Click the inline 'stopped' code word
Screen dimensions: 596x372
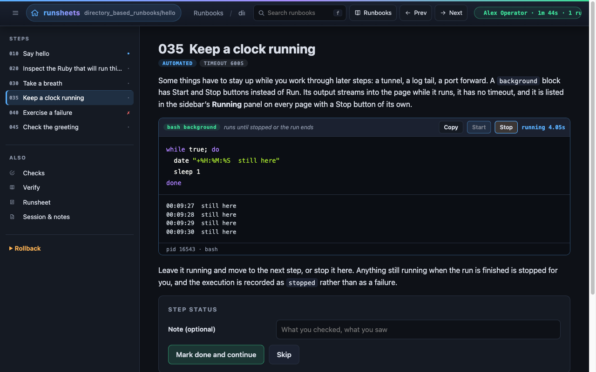[x=302, y=283]
